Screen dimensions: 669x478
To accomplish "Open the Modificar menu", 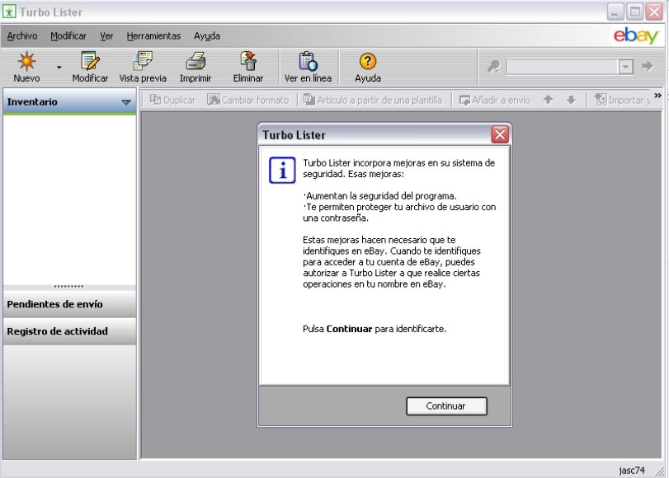I will pyautogui.click(x=68, y=36).
